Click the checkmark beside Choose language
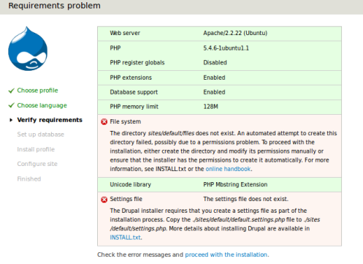This screenshot has width=363, height=264. tap(12, 105)
